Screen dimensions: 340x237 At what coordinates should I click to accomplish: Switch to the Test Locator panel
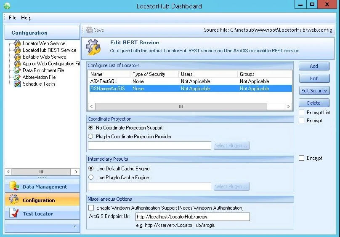(42, 213)
